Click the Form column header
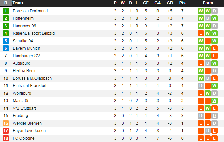The image size is (224, 142). coord(208,3)
